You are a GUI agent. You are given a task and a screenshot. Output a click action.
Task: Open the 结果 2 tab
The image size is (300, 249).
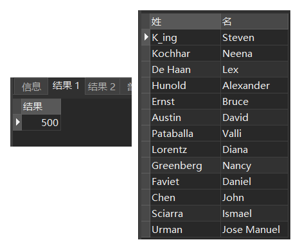102,86
